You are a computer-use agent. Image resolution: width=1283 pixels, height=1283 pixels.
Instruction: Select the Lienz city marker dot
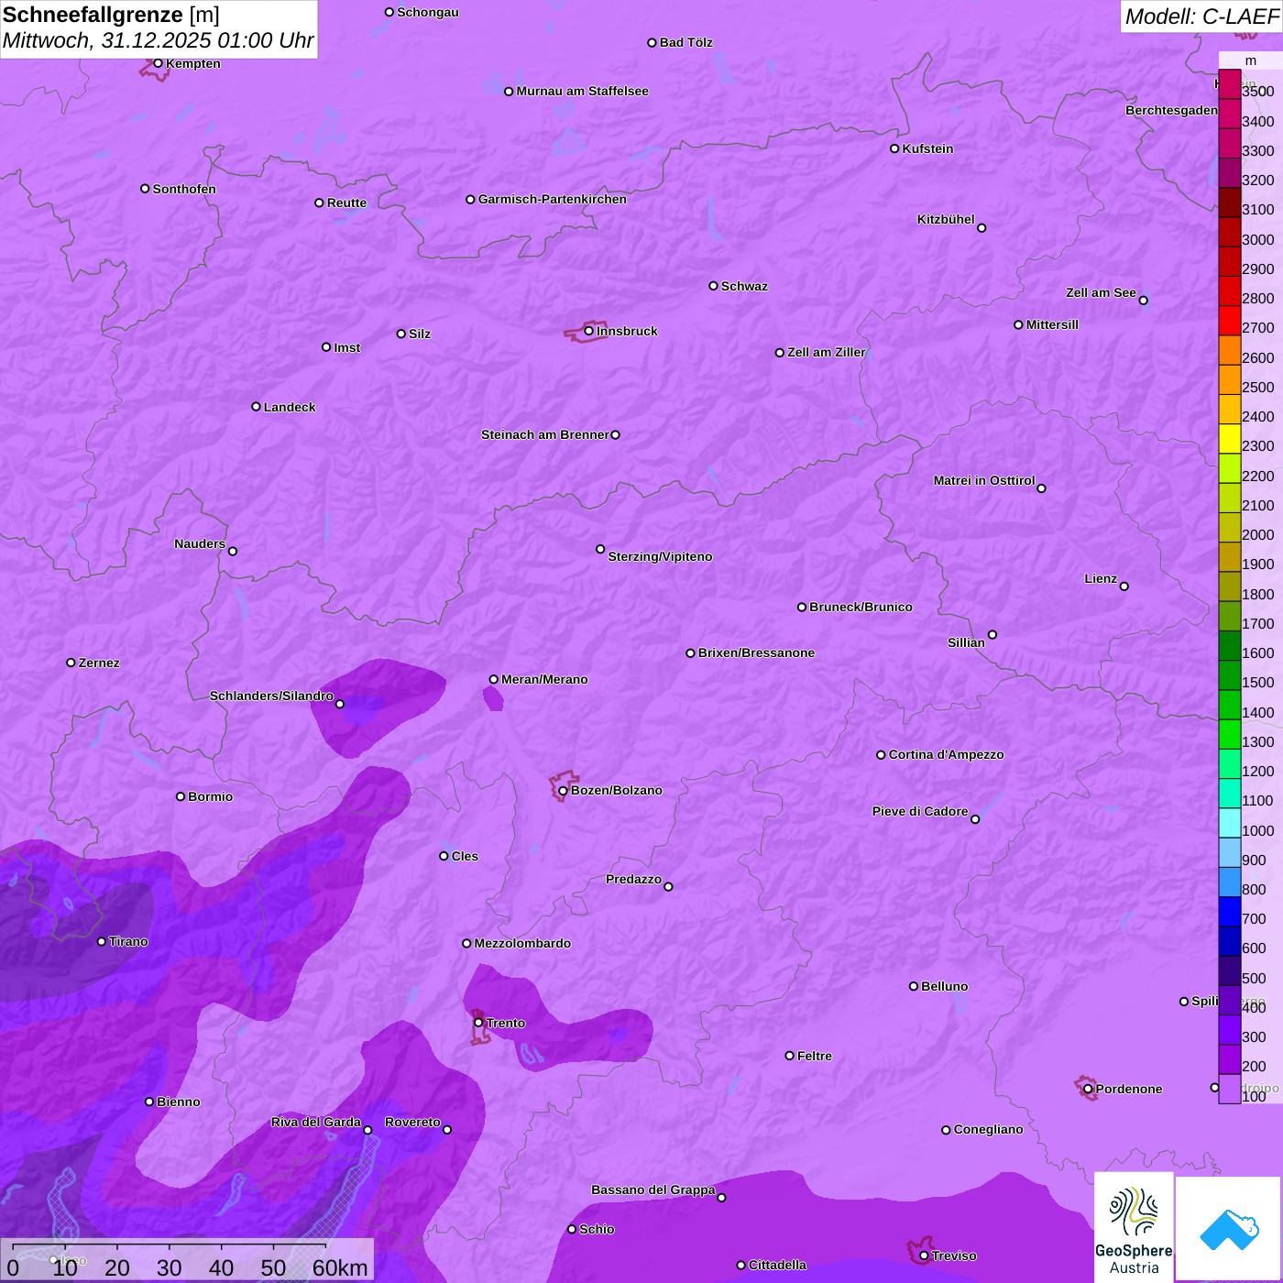pos(1124,587)
